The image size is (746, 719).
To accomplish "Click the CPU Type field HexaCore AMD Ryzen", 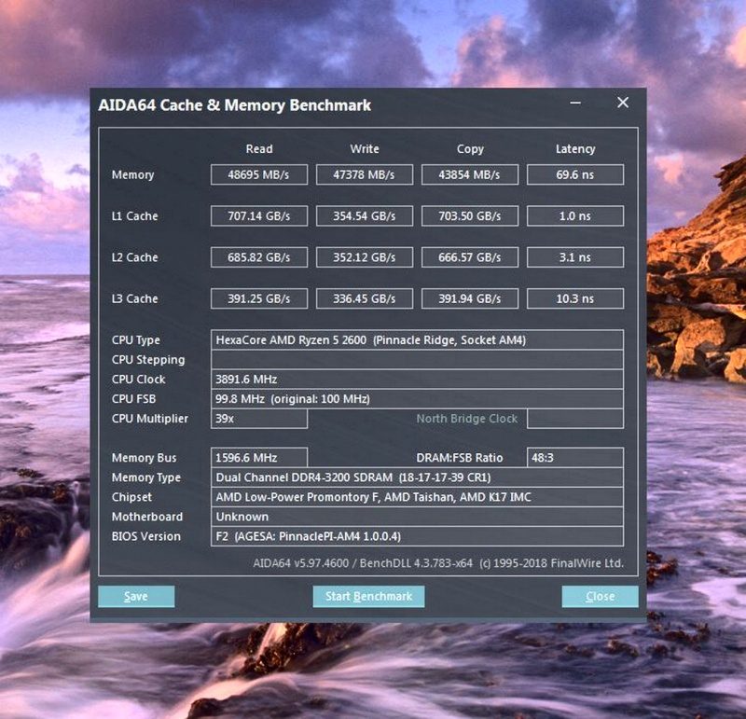I will click(x=417, y=340).
